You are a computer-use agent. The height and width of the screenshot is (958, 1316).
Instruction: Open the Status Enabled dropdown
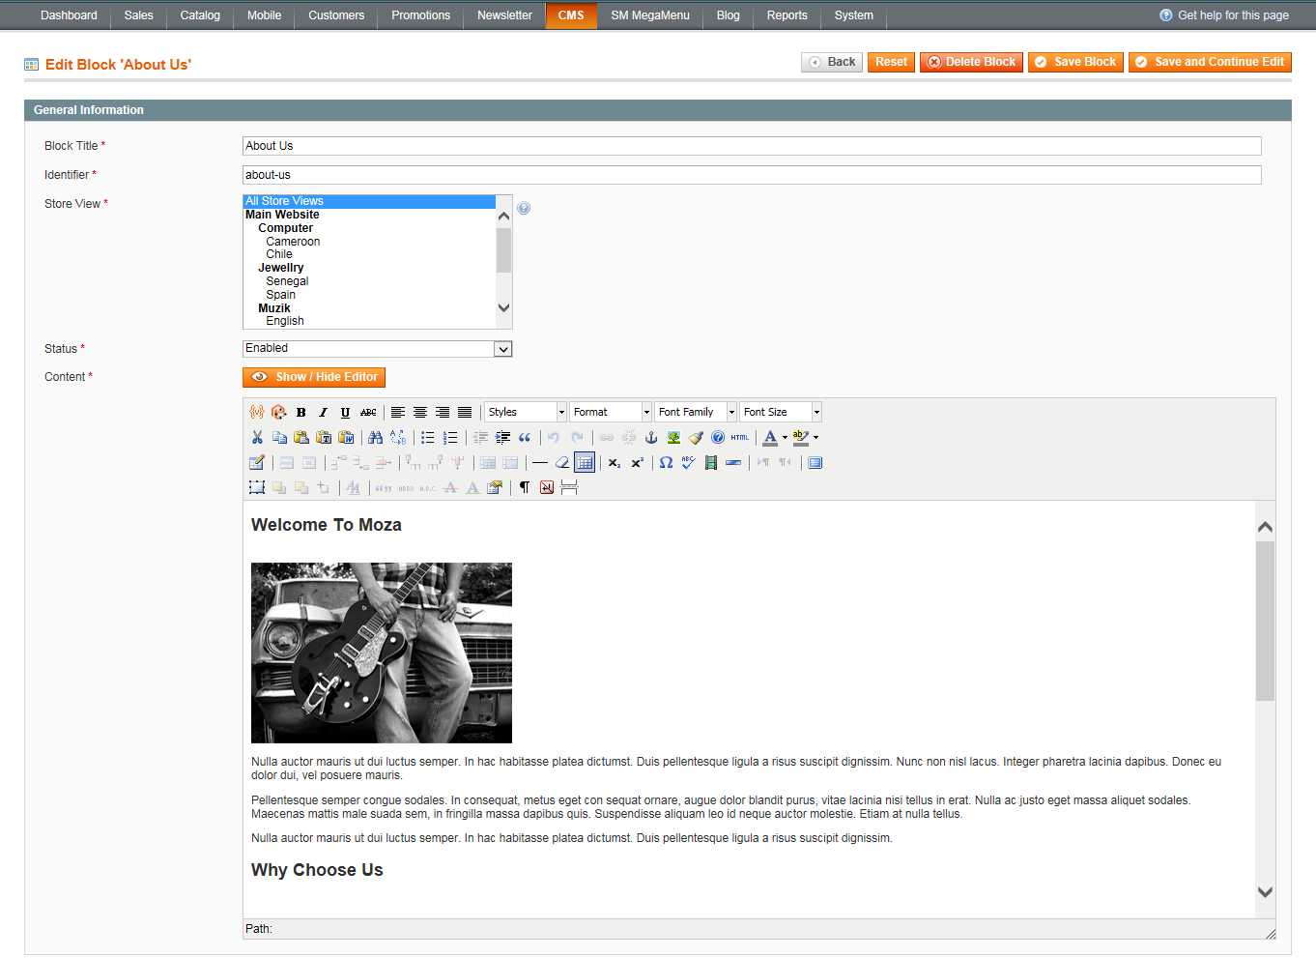click(x=377, y=349)
